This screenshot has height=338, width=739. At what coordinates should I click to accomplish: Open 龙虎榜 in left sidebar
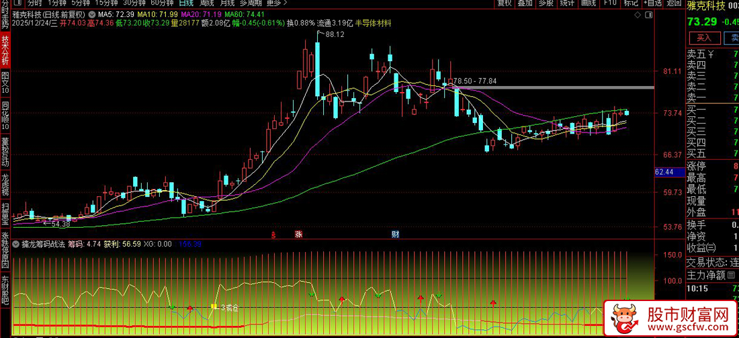pos(5,185)
